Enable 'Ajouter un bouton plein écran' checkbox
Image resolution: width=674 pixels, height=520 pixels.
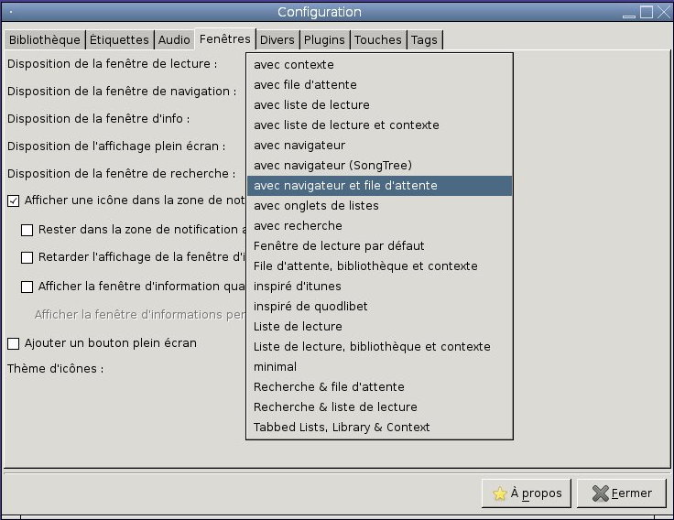coord(14,343)
